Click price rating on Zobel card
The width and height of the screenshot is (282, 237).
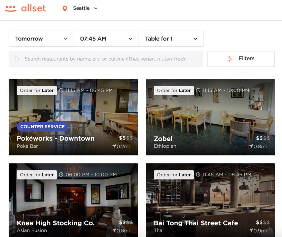coord(263,138)
